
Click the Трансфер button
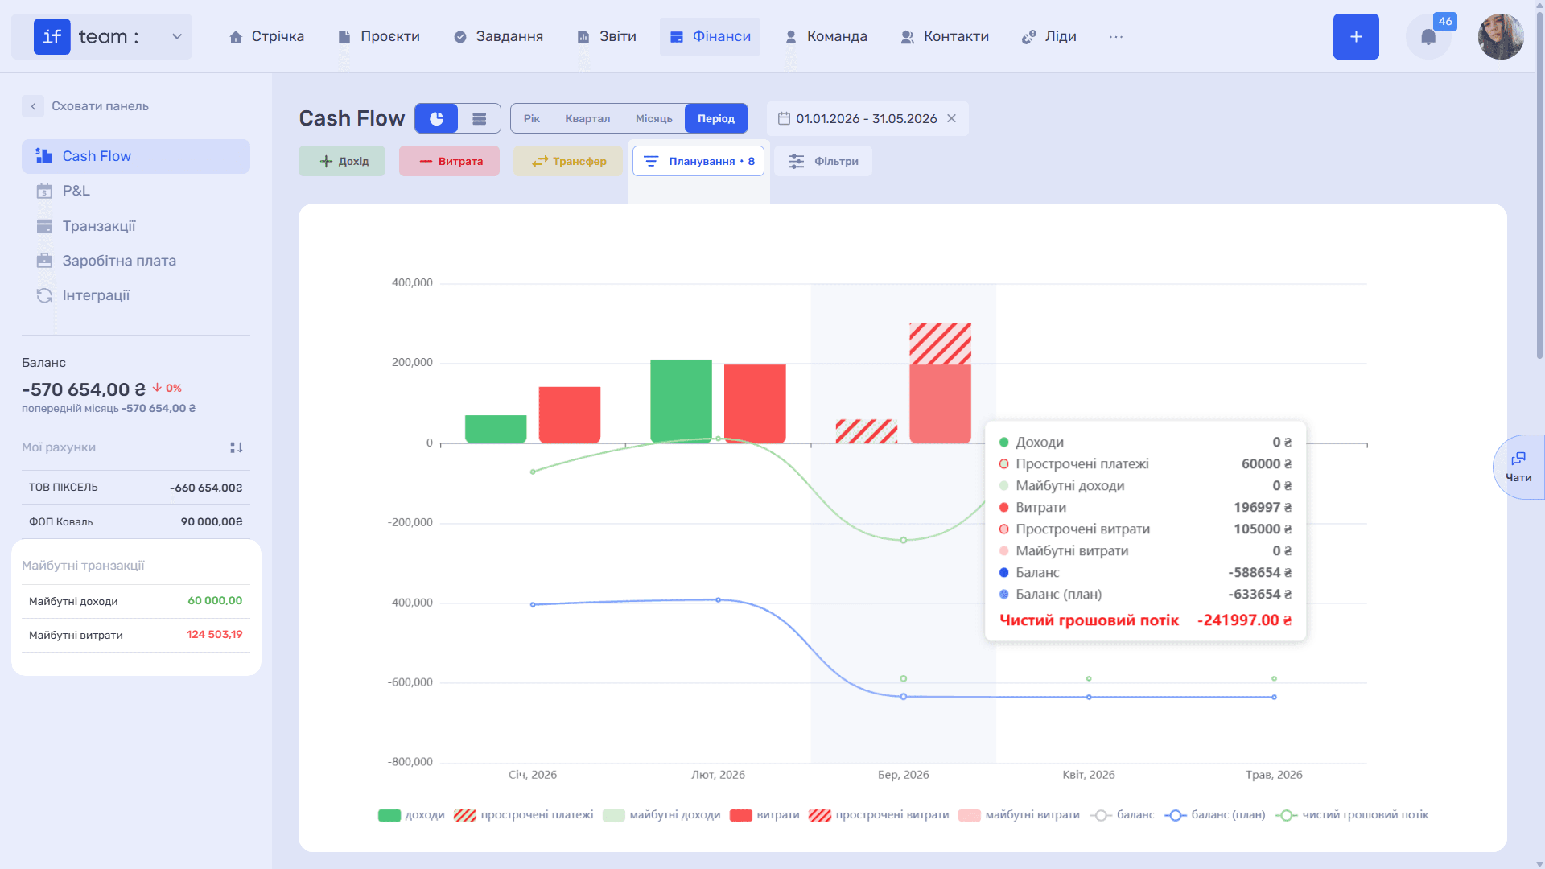pos(568,161)
